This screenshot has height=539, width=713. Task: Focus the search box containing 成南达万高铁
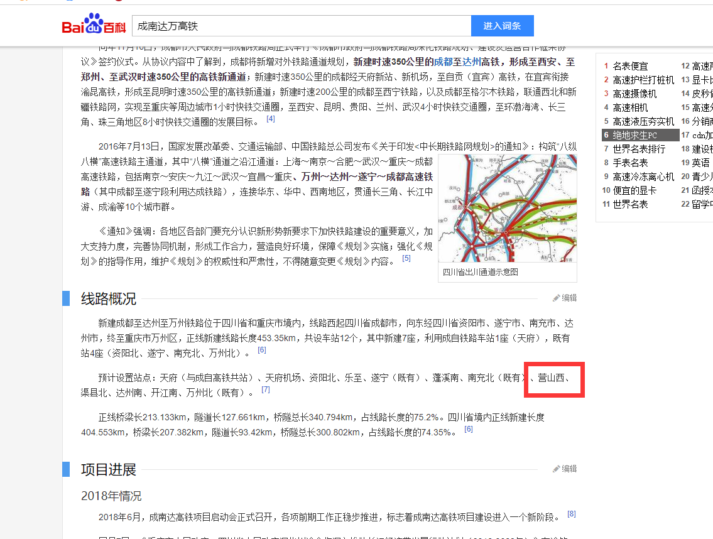302,26
